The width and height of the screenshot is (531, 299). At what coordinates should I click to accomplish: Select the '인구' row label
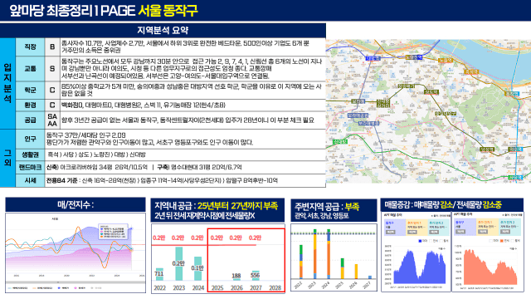(x=30, y=139)
